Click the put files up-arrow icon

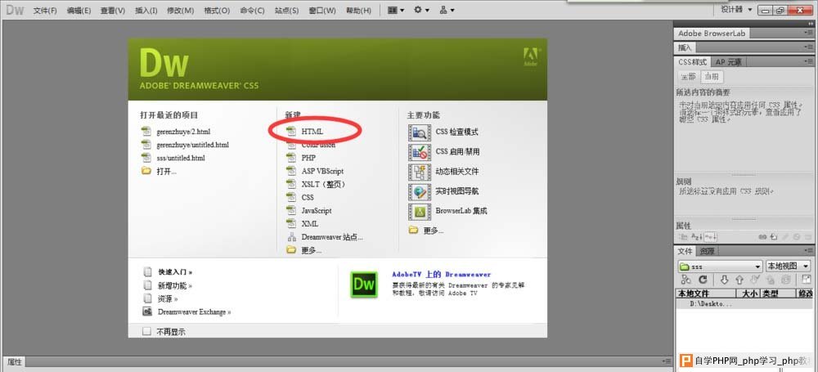point(739,280)
